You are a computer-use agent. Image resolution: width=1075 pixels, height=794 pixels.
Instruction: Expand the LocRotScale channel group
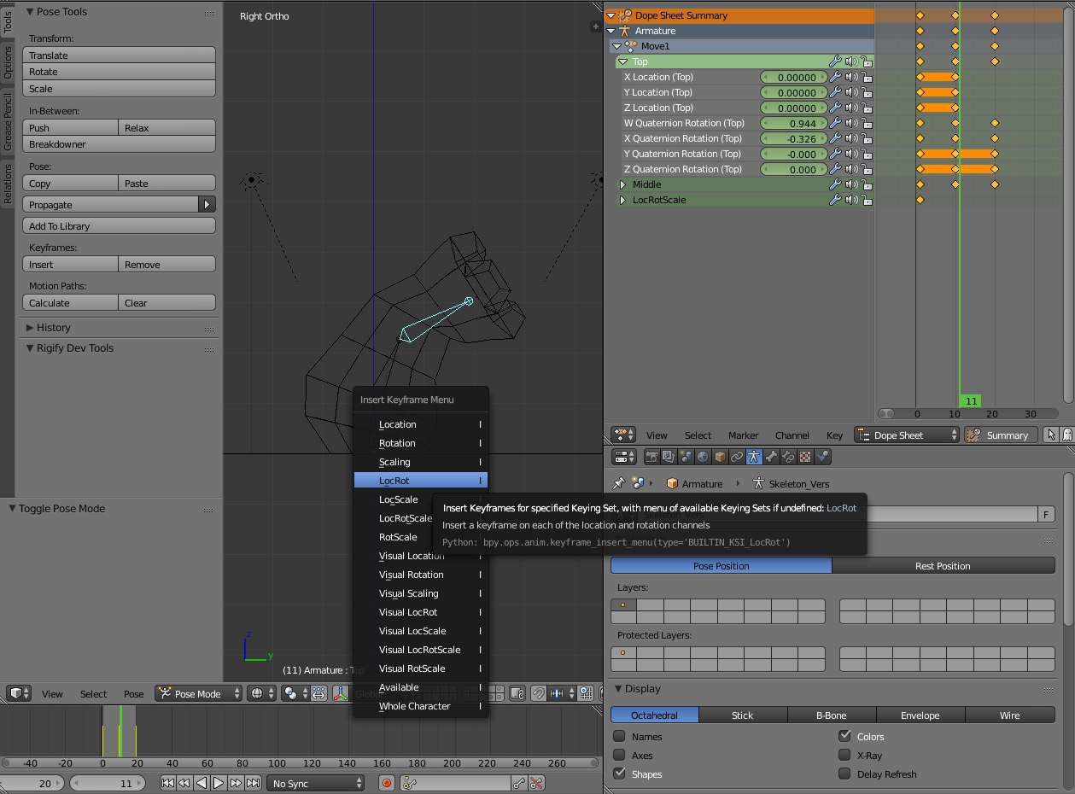tap(623, 200)
